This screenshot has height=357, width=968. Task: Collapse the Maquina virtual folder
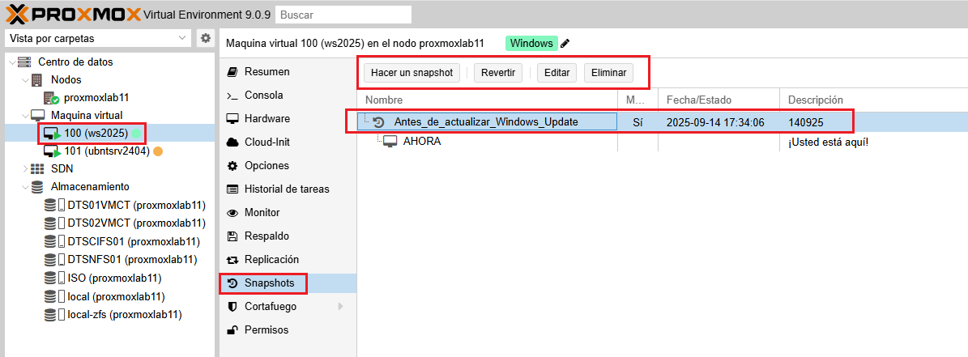[24, 115]
